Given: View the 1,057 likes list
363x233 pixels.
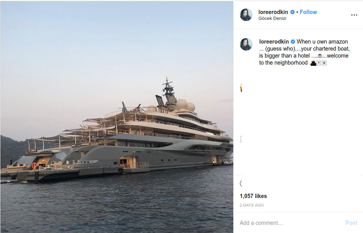Looking at the screenshot, I should coord(253,196).
